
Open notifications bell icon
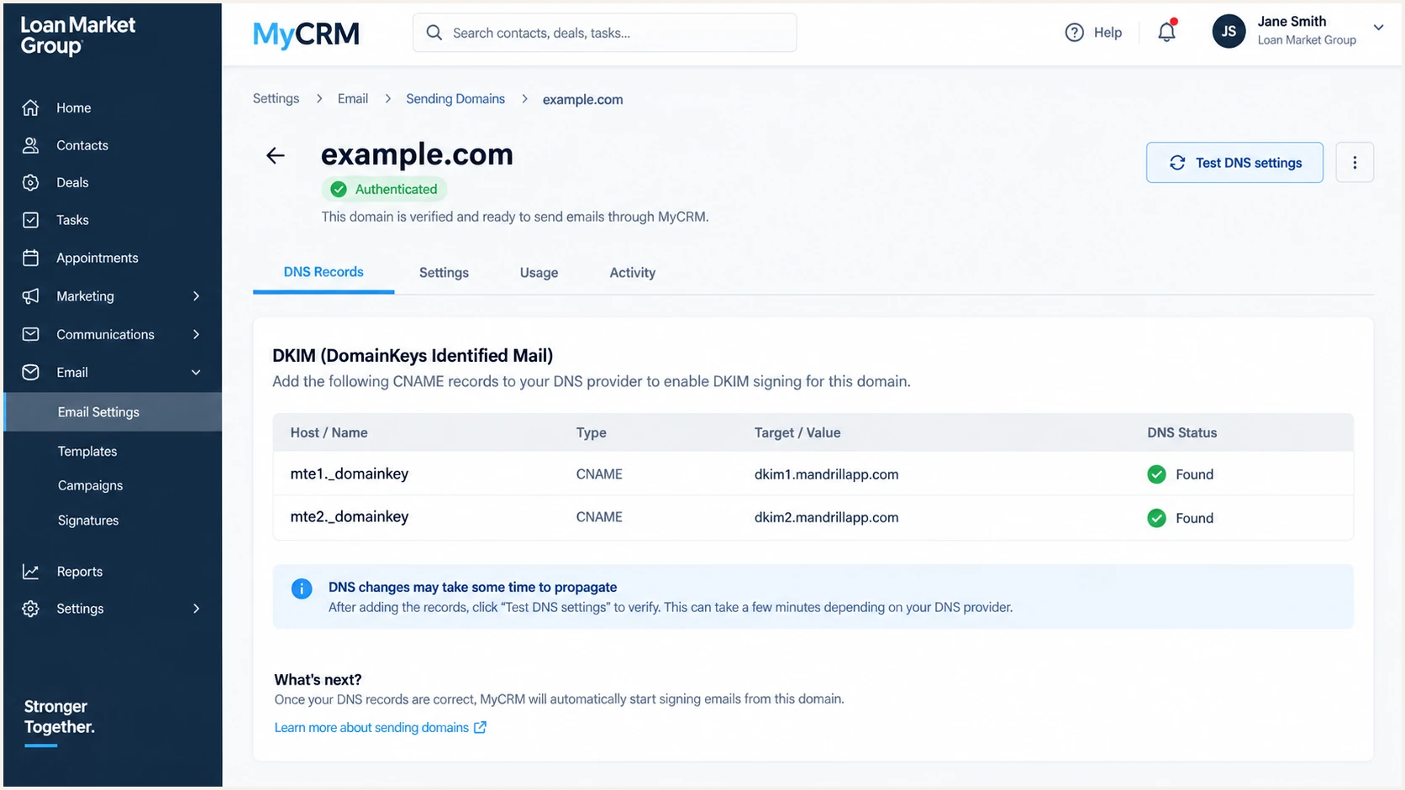[1167, 32]
